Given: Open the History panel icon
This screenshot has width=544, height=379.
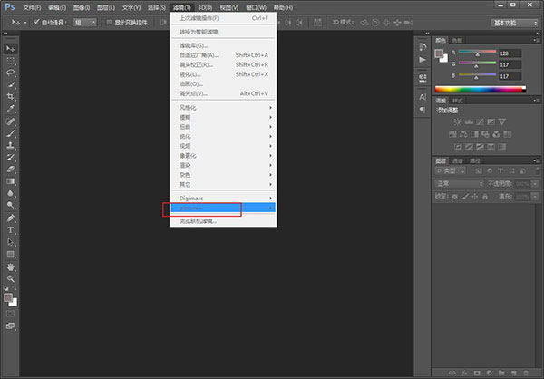Looking at the screenshot, I should pyautogui.click(x=423, y=46).
